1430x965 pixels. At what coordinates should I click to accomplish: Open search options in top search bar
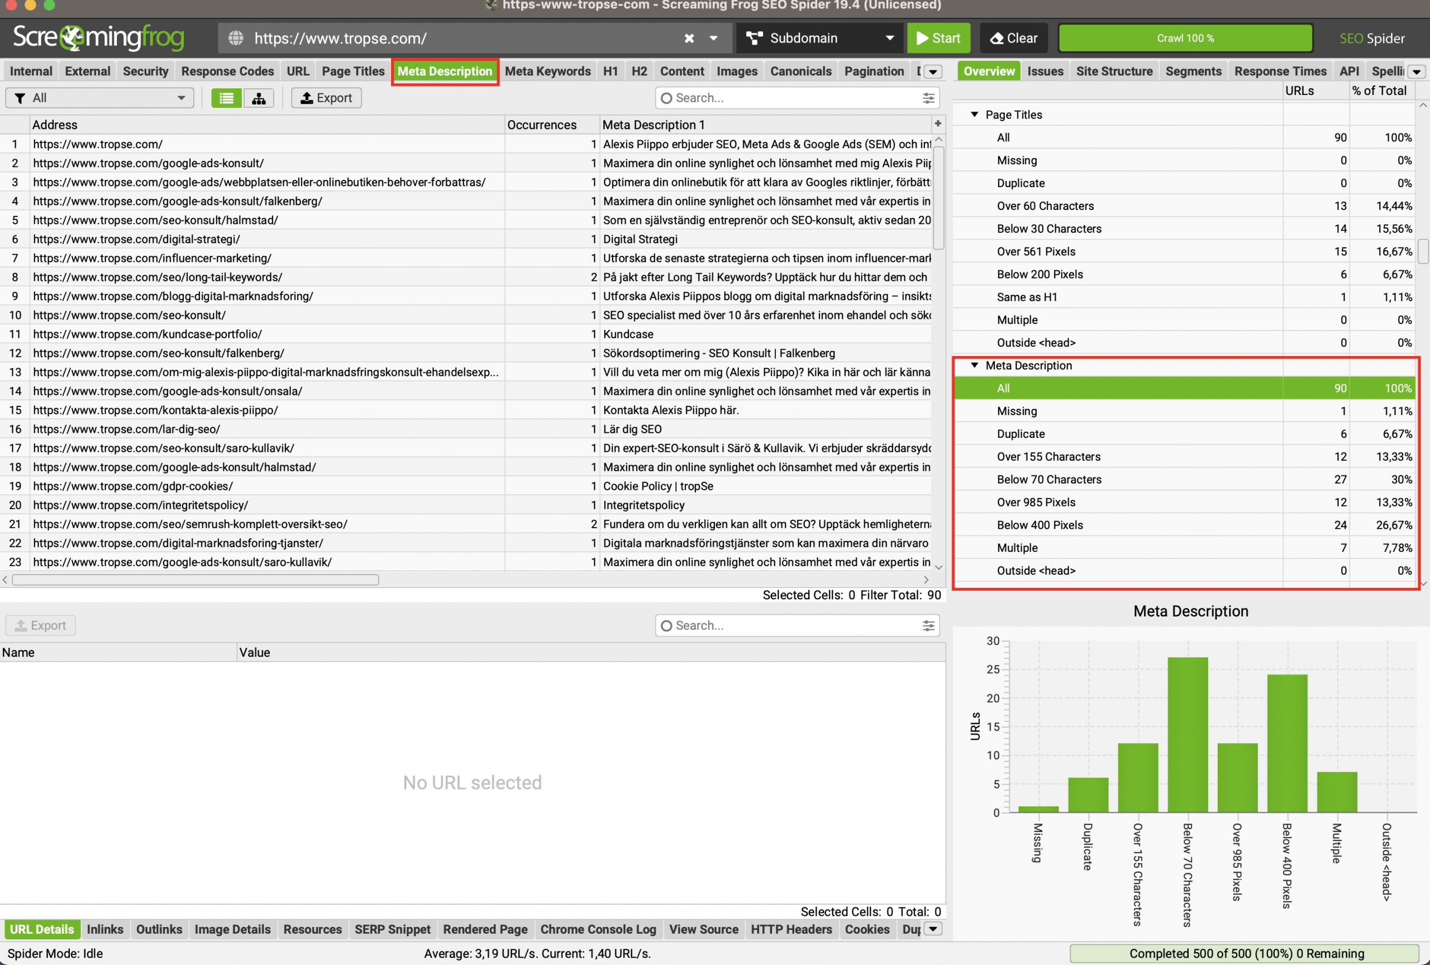point(928,98)
